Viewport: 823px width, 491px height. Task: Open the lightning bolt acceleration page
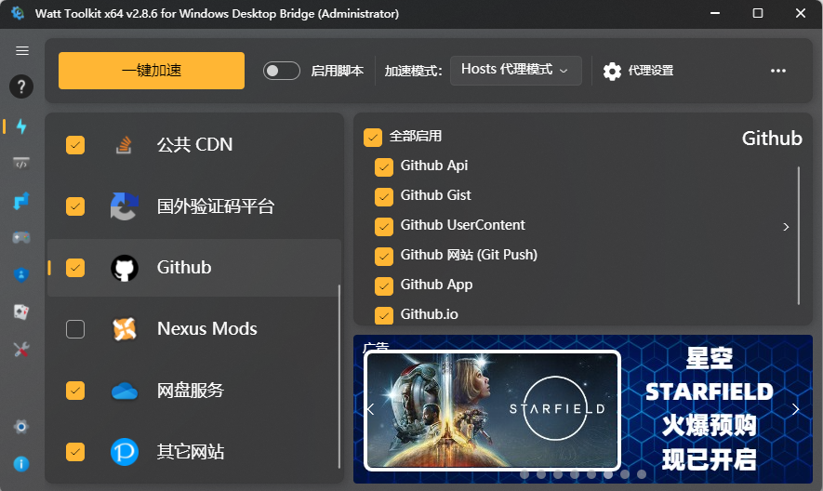pos(21,126)
